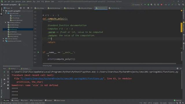185x104 pixels.
Task: Open the Version Control tool window
Action: pos(36,101)
